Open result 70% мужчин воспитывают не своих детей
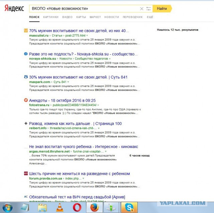The width and height of the screenshot is (214, 213). [79, 31]
